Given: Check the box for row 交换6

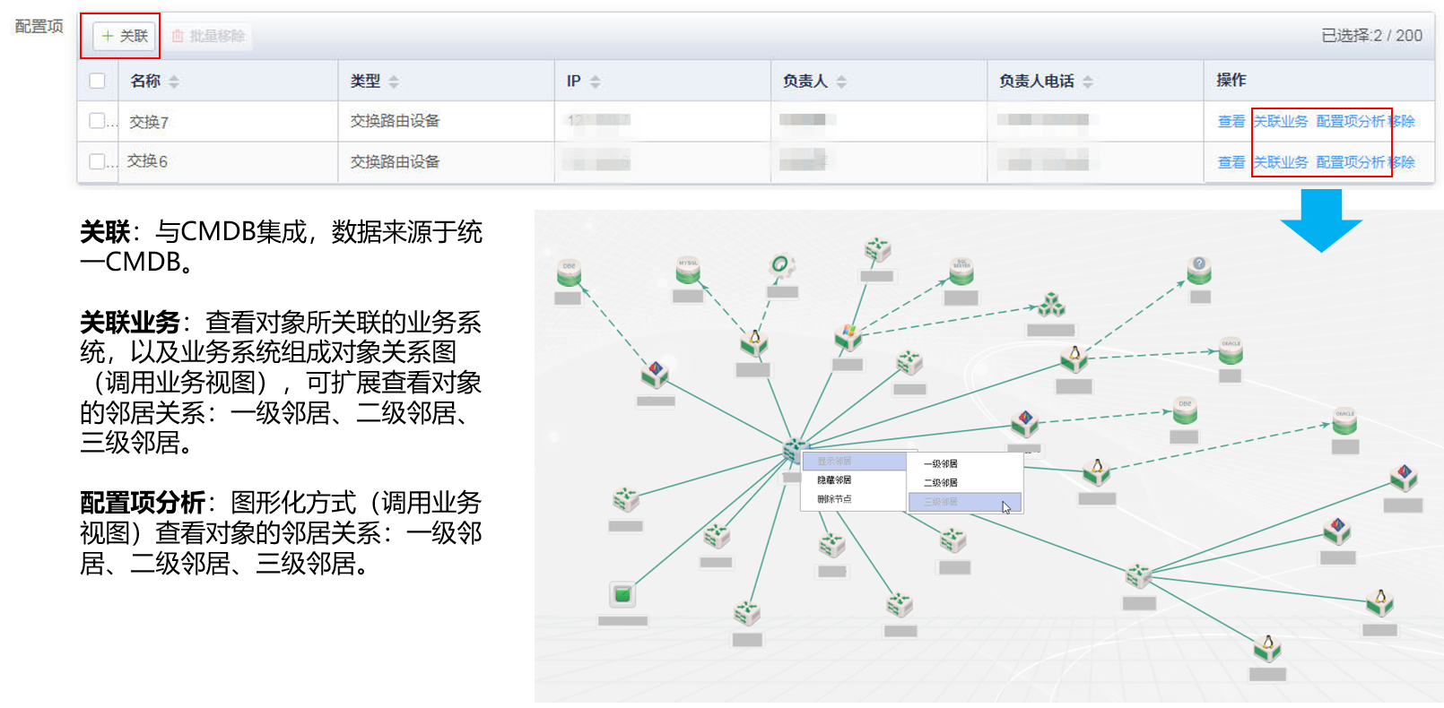Looking at the screenshot, I should point(97,161).
